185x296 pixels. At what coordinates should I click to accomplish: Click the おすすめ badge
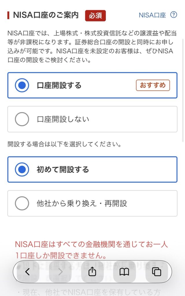tap(153, 85)
